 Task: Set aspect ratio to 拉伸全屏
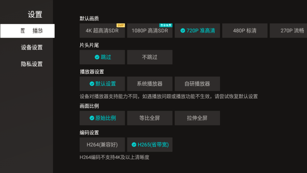197,118
